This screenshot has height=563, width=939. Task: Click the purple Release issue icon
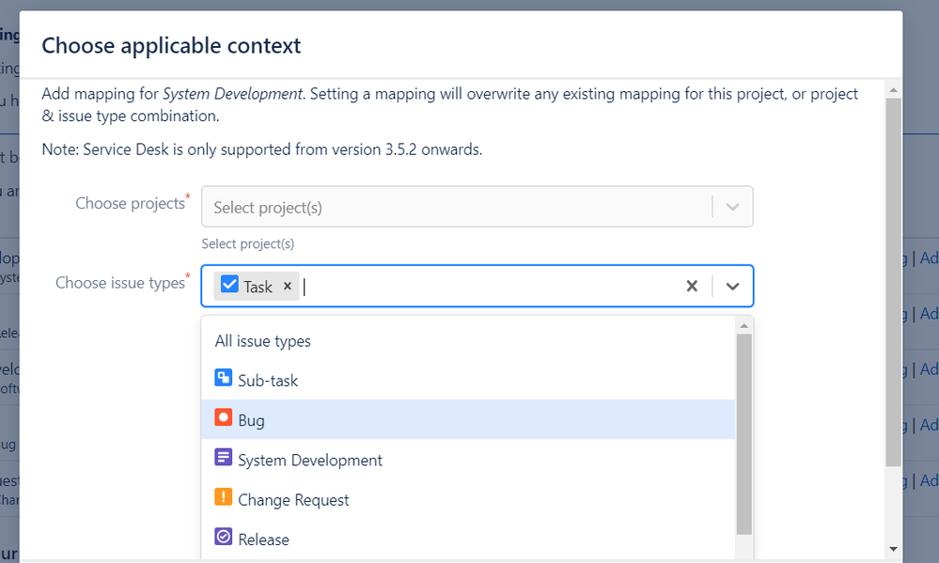coord(224,539)
